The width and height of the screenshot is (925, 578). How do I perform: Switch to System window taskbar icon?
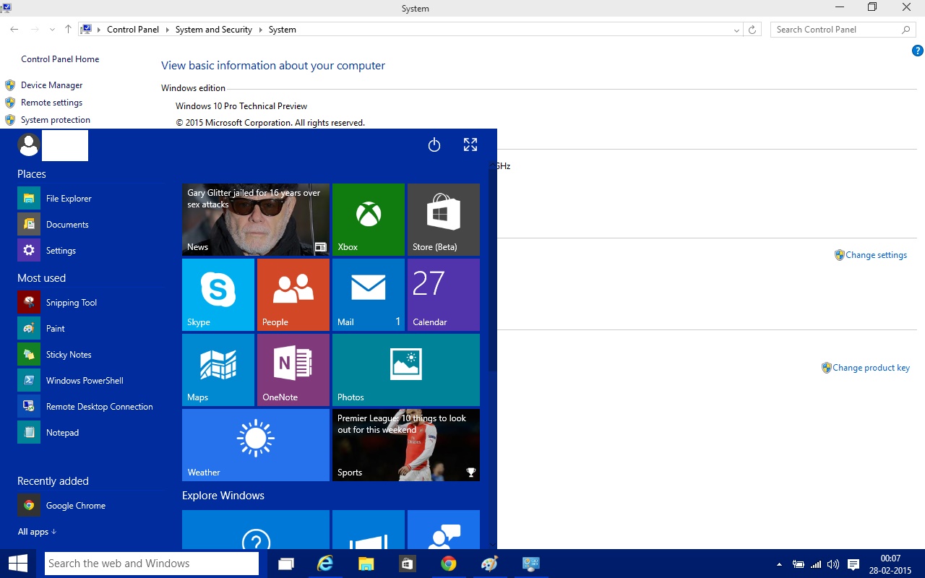(x=531, y=564)
